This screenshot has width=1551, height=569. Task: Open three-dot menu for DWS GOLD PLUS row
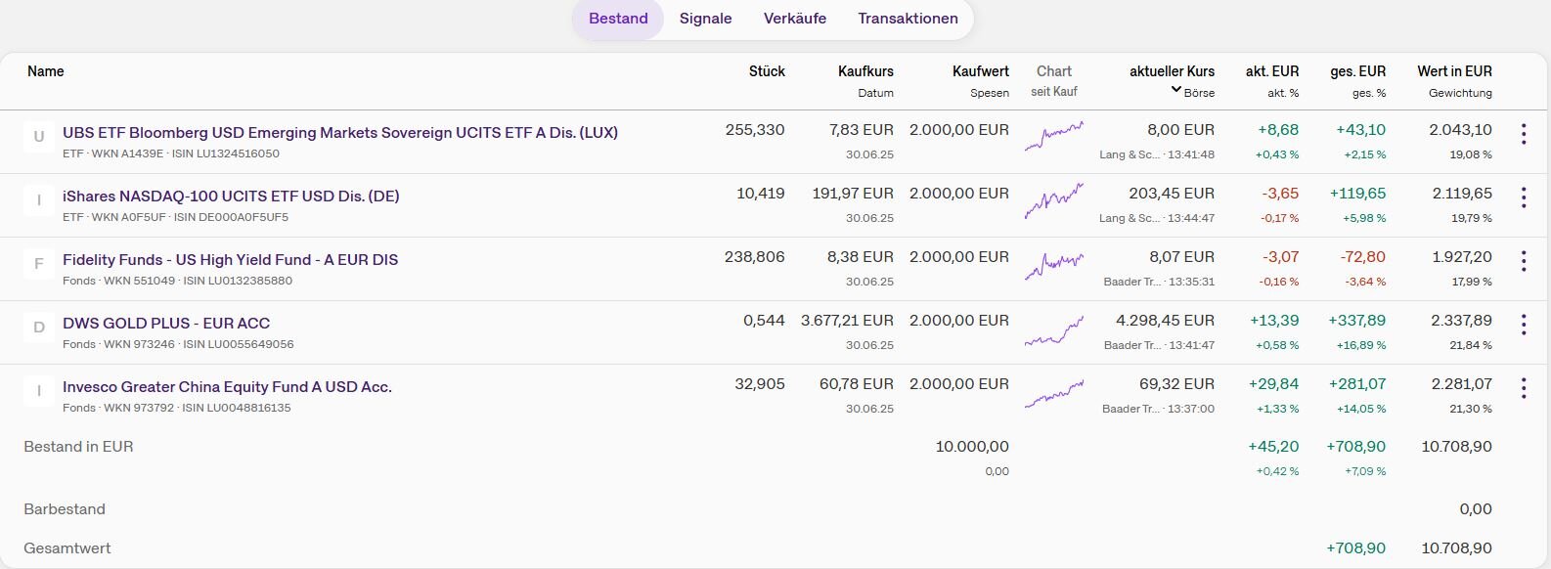tap(1523, 326)
